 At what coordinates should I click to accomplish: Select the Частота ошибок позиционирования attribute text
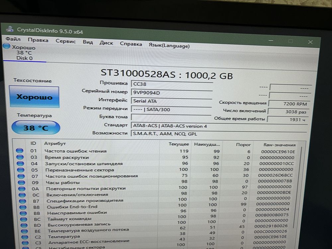(92, 176)
